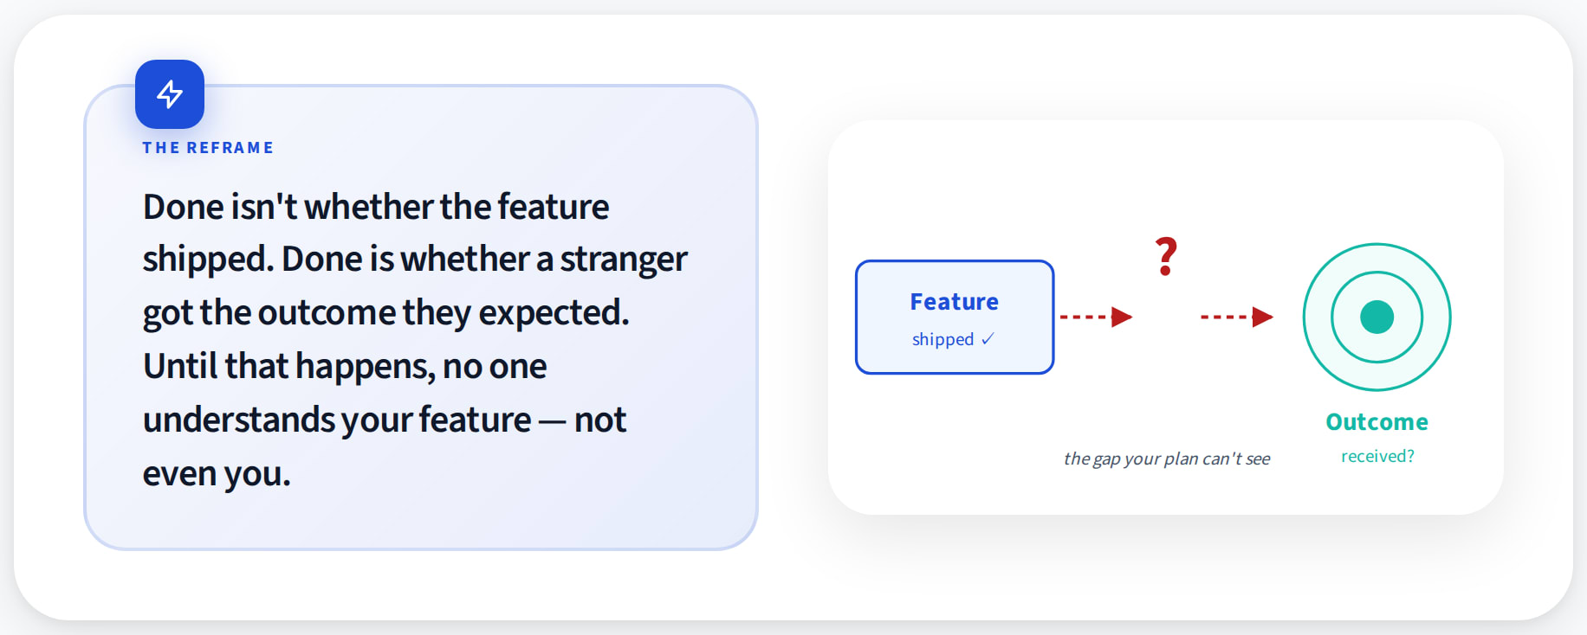Click the solid teal center dot
This screenshot has width=1587, height=635.
tap(1377, 317)
